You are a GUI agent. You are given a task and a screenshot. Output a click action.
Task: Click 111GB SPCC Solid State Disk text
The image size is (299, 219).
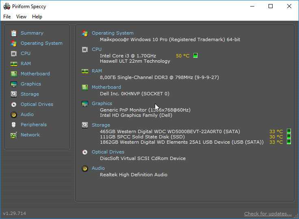[x=143, y=137]
